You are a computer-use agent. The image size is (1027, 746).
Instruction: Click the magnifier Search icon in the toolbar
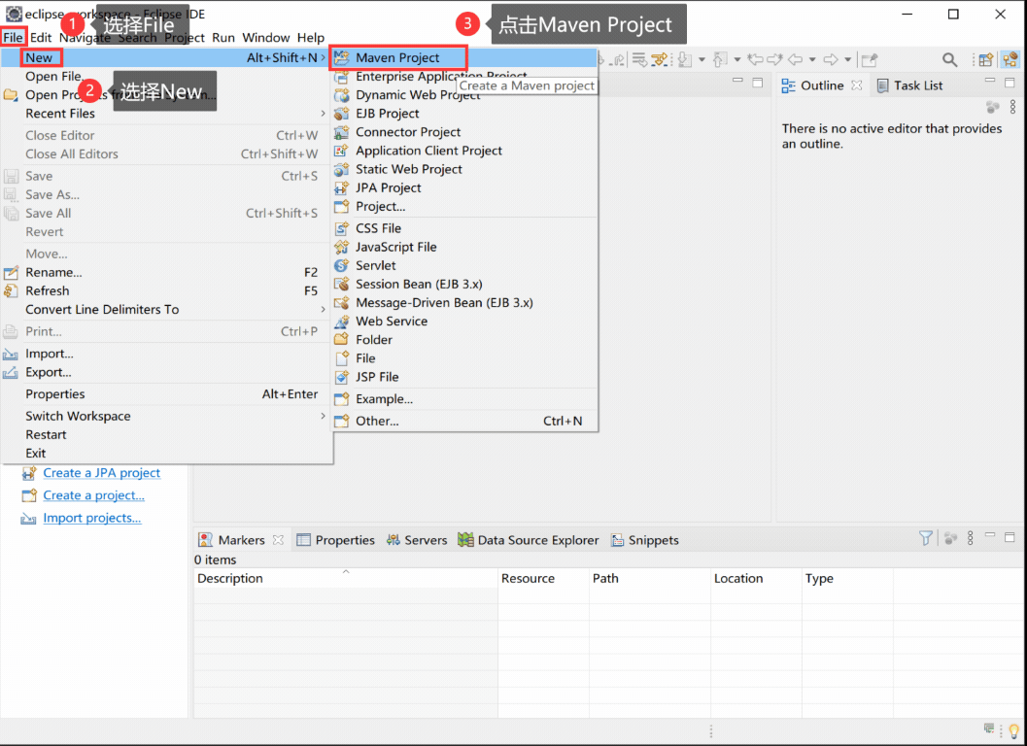949,59
